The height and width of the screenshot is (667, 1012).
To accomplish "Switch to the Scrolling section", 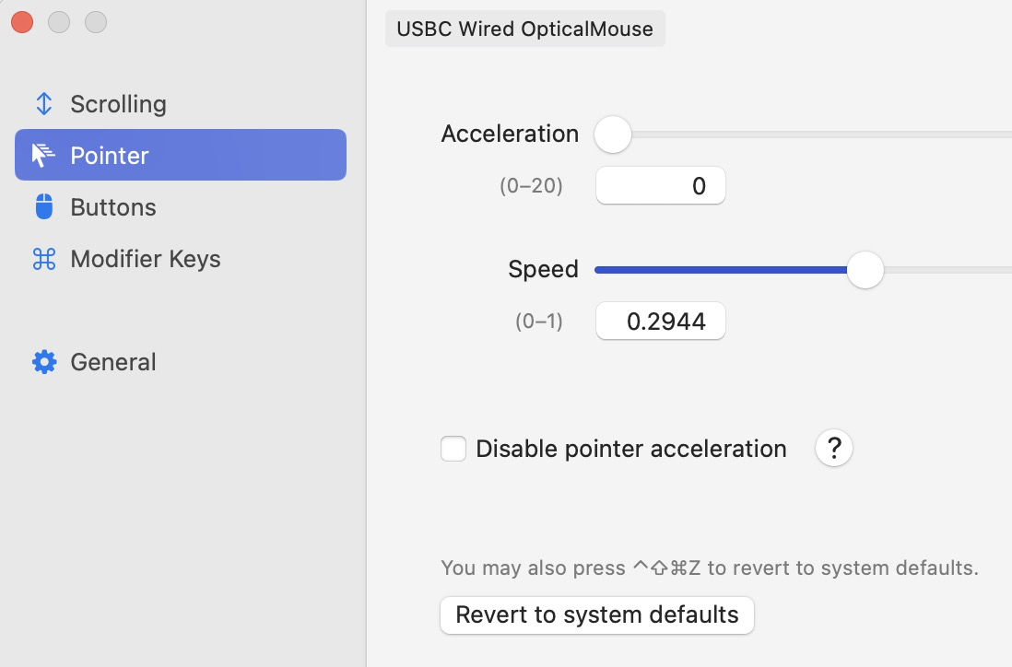I will [x=118, y=103].
